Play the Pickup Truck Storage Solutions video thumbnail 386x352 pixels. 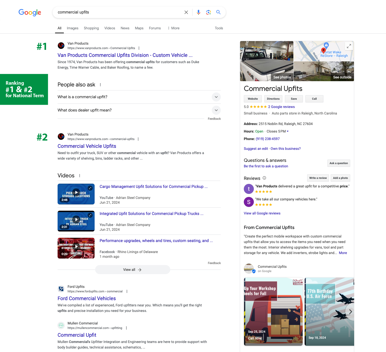(x=76, y=194)
